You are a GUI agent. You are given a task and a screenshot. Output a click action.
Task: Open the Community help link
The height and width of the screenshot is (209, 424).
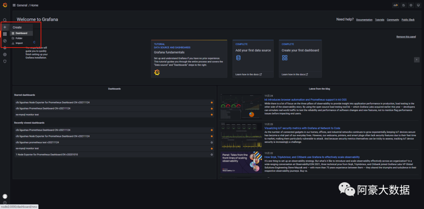pos(393,20)
